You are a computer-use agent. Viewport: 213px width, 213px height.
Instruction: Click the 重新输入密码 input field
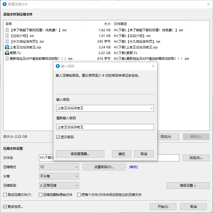(x=105, y=127)
